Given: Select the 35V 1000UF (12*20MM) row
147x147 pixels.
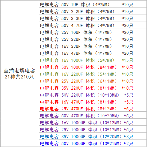Looking at the screenshot, I should [93, 136].
